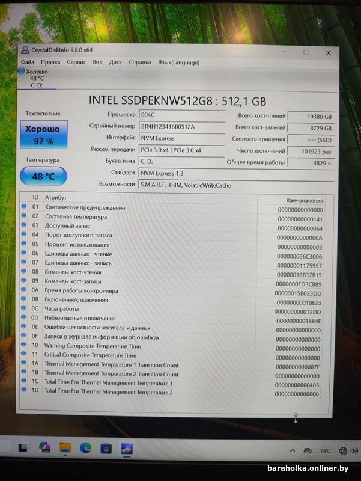361x481 pixels.
Task: Click status icon for attribute 0E Ошибки целостности
Action: tap(24, 326)
